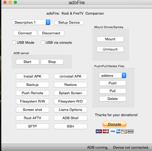Click the 'Thanks for your donations!' text
Image resolution: width=152 pixels, height=151 pixels.
tap(116, 115)
